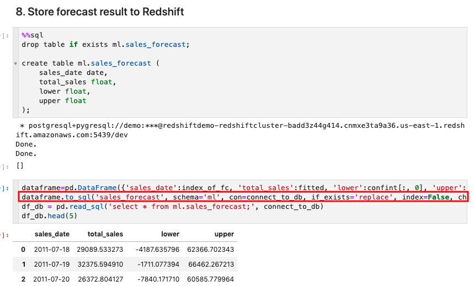Select the total_sales value 32375.594910
This screenshot has width=474, height=286.
105,265
